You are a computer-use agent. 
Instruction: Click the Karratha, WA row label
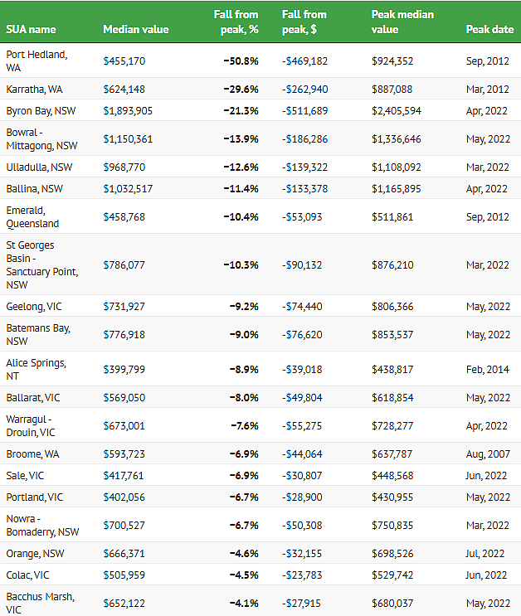coord(34,90)
